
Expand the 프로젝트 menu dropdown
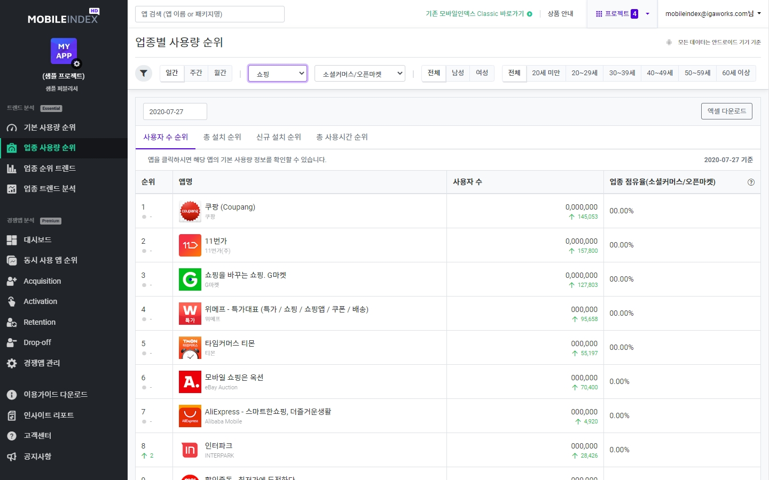(623, 14)
